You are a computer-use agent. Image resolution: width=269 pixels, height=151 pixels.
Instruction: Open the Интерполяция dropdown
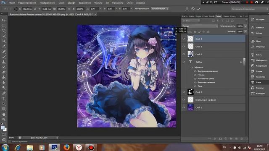(160, 8)
